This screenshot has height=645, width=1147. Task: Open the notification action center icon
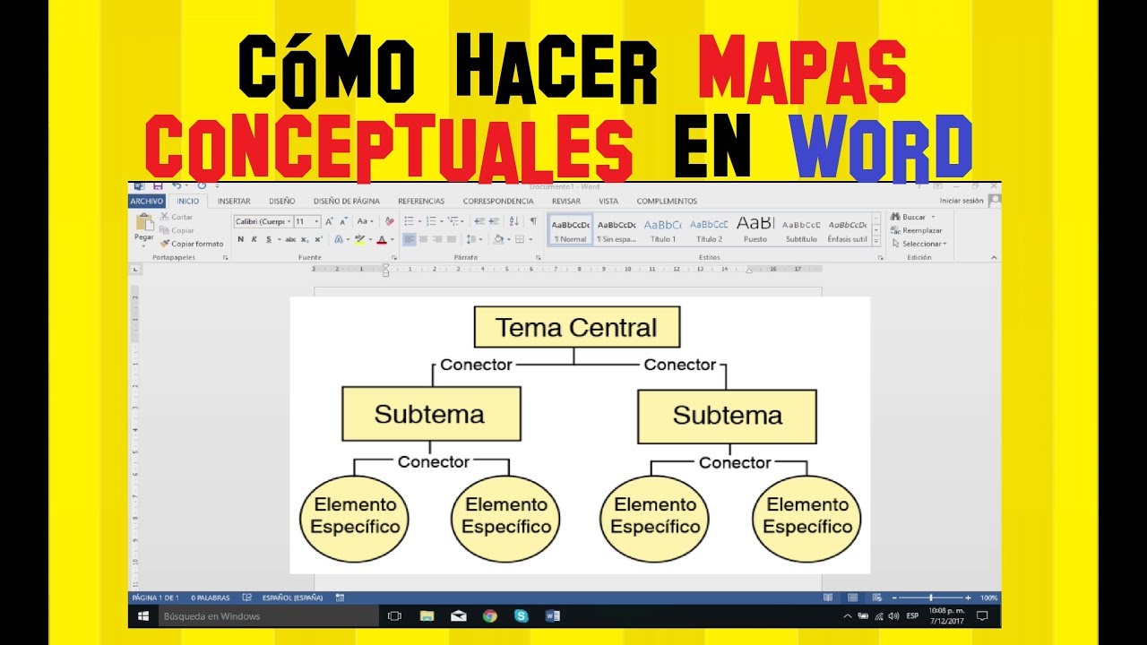pos(982,615)
